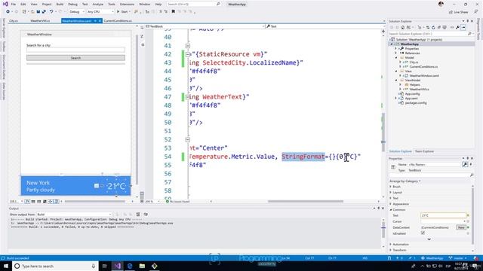Image resolution: width=483 pixels, height=271 pixels.
Task: Click the Visual Studio taskbar icon
Action: pyautogui.click(x=118, y=266)
